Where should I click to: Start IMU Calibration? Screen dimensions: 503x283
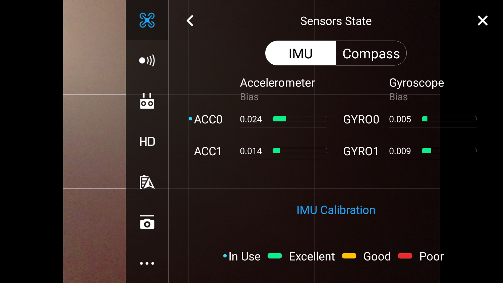coord(336,210)
